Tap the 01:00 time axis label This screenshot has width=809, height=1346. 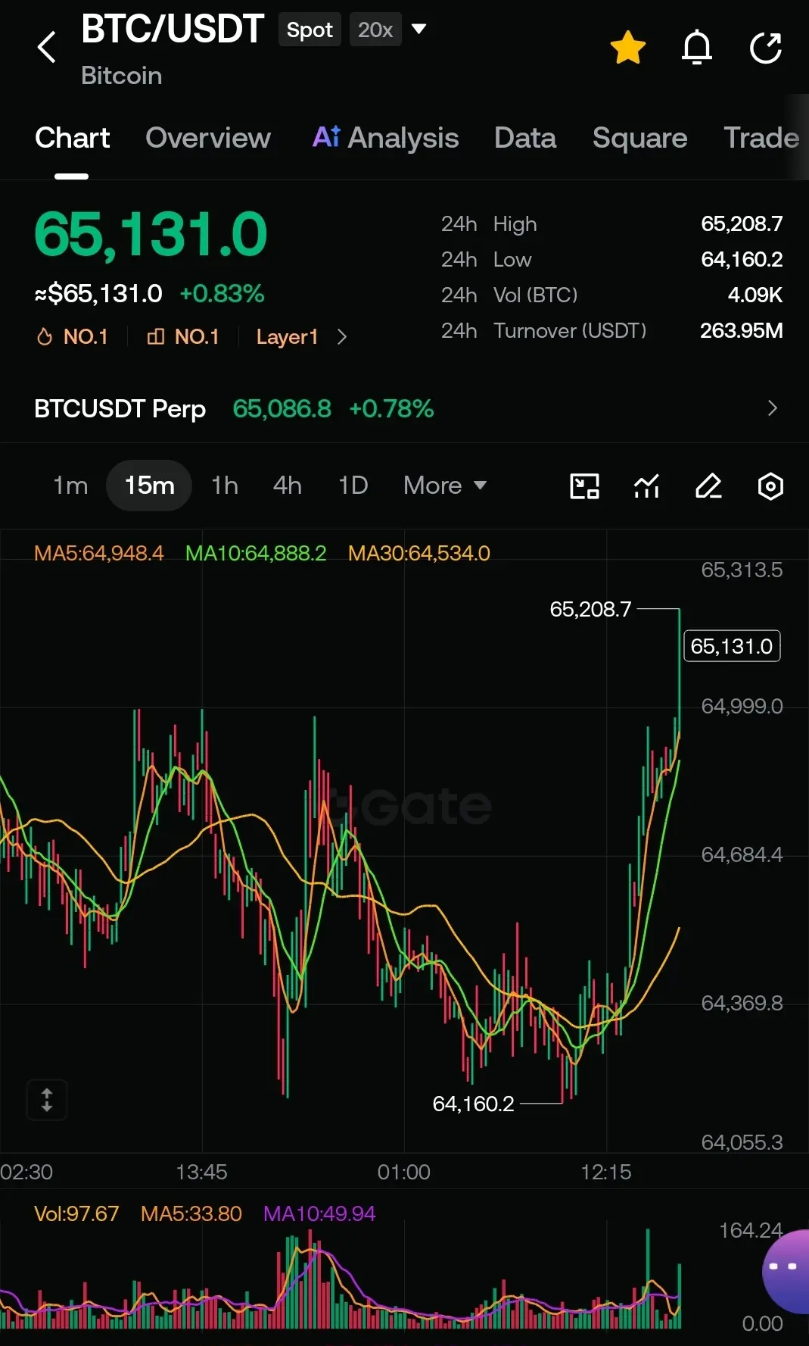[x=403, y=1172]
